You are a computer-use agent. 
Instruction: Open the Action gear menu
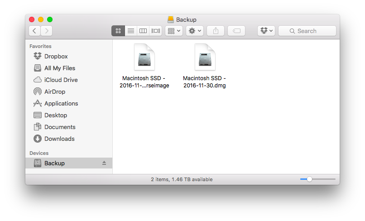(195, 31)
